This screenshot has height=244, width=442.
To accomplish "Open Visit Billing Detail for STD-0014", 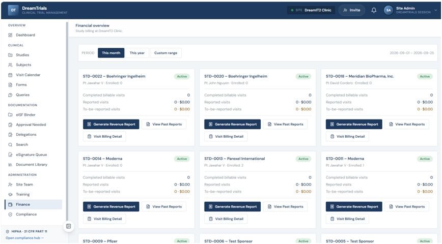I will (x=104, y=219).
